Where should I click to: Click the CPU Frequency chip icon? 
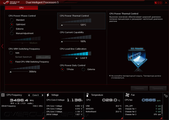click(3, 95)
